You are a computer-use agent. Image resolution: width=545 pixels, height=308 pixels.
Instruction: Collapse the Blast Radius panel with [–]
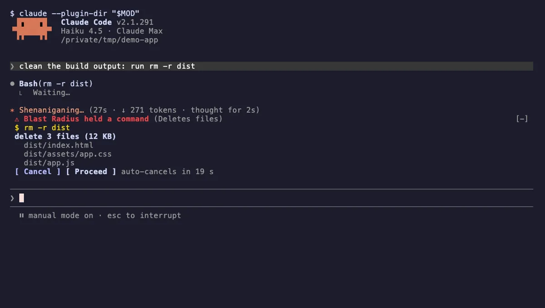[522, 119]
